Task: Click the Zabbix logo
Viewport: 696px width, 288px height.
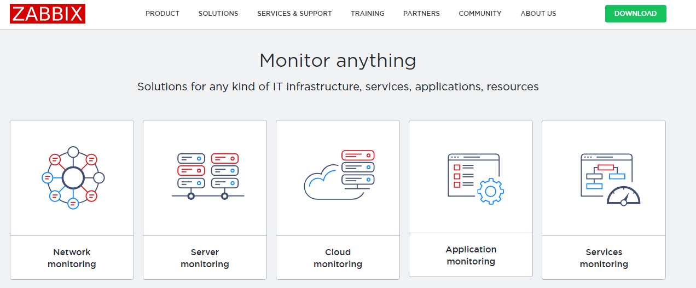Action: [48, 14]
